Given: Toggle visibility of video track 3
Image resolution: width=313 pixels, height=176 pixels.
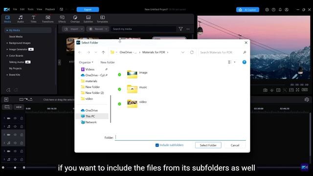Looking at the screenshot, I should pos(15,151).
